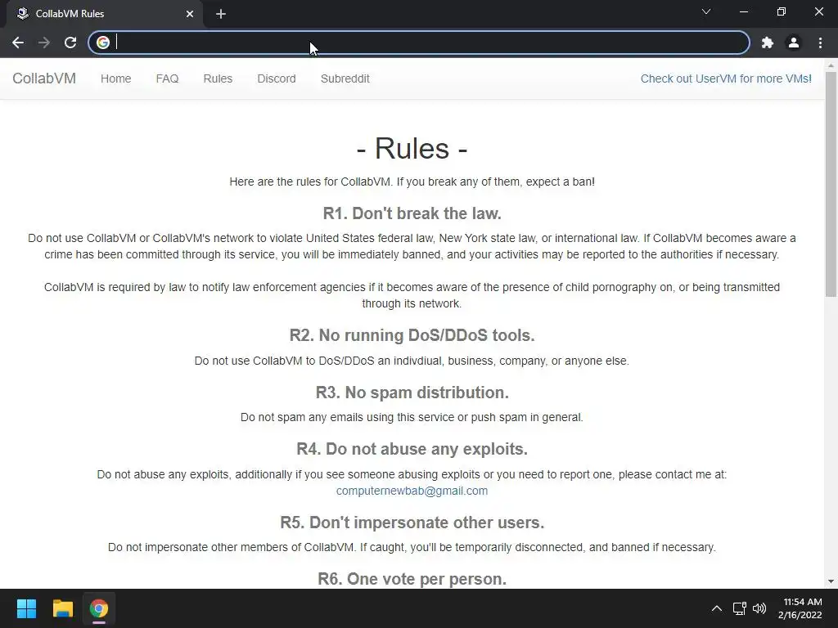Viewport: 838px width, 628px height.
Task: Open the network status tray icon
Action: (x=740, y=608)
